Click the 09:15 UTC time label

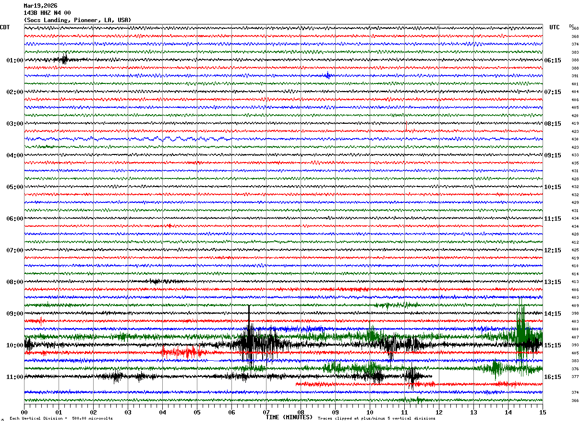553,155
